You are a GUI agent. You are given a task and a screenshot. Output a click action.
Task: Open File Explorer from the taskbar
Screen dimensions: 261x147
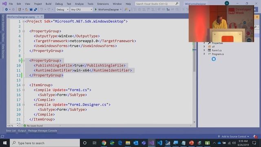(x=128, y=143)
